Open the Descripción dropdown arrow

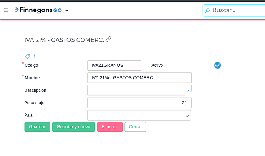pyautogui.click(x=187, y=90)
